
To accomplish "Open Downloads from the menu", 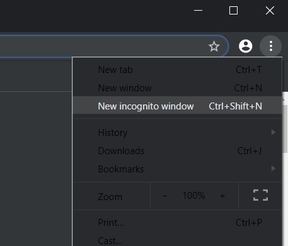I will [x=177, y=151].
